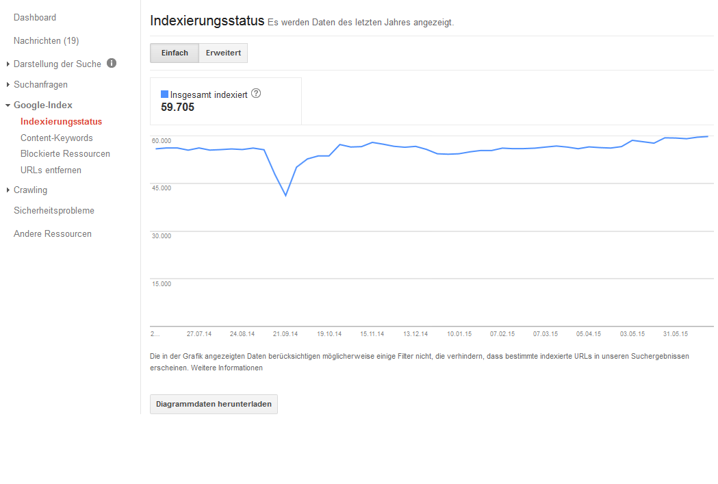Screen dimensions: 718x484
Task: Click the 30.000 y-axis label
Action: tap(161, 236)
